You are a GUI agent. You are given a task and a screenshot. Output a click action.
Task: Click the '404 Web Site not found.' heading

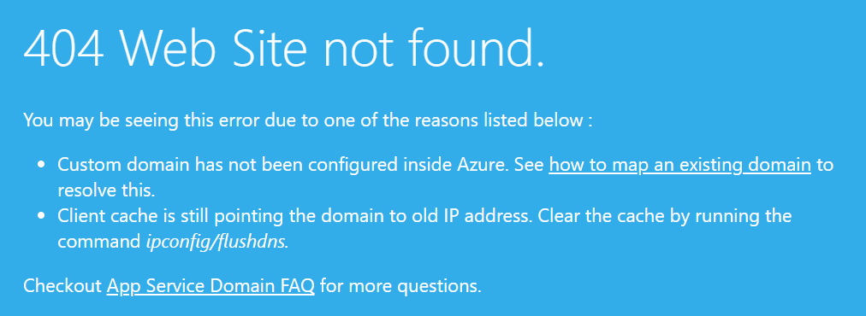(284, 47)
